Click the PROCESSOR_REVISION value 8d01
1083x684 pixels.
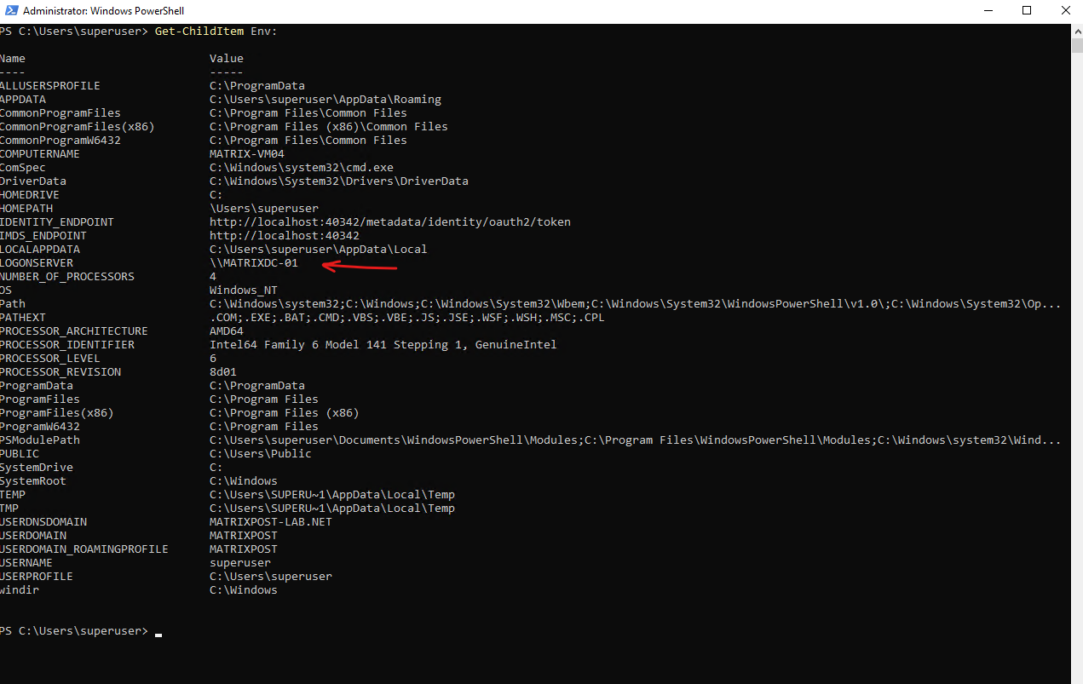(x=223, y=372)
